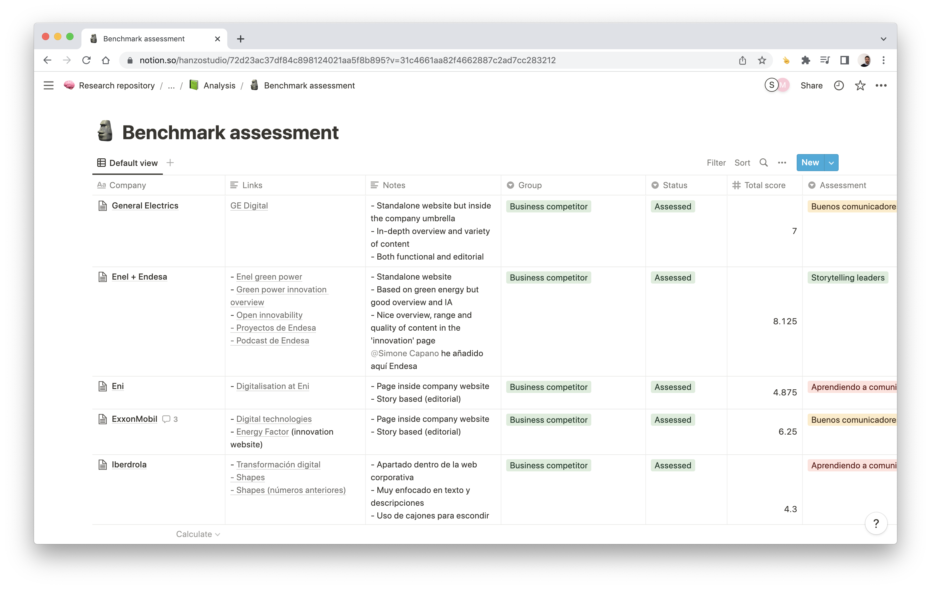Click the Assessed status in Eni row
This screenshot has height=589, width=931.
coord(673,387)
